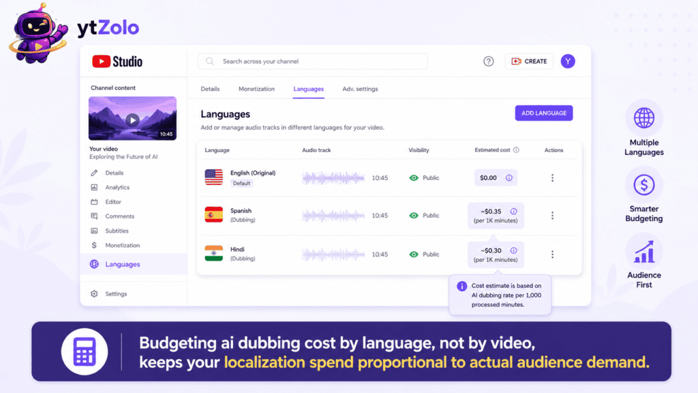
Task: Click the United States flag icon
Action: tap(213, 177)
